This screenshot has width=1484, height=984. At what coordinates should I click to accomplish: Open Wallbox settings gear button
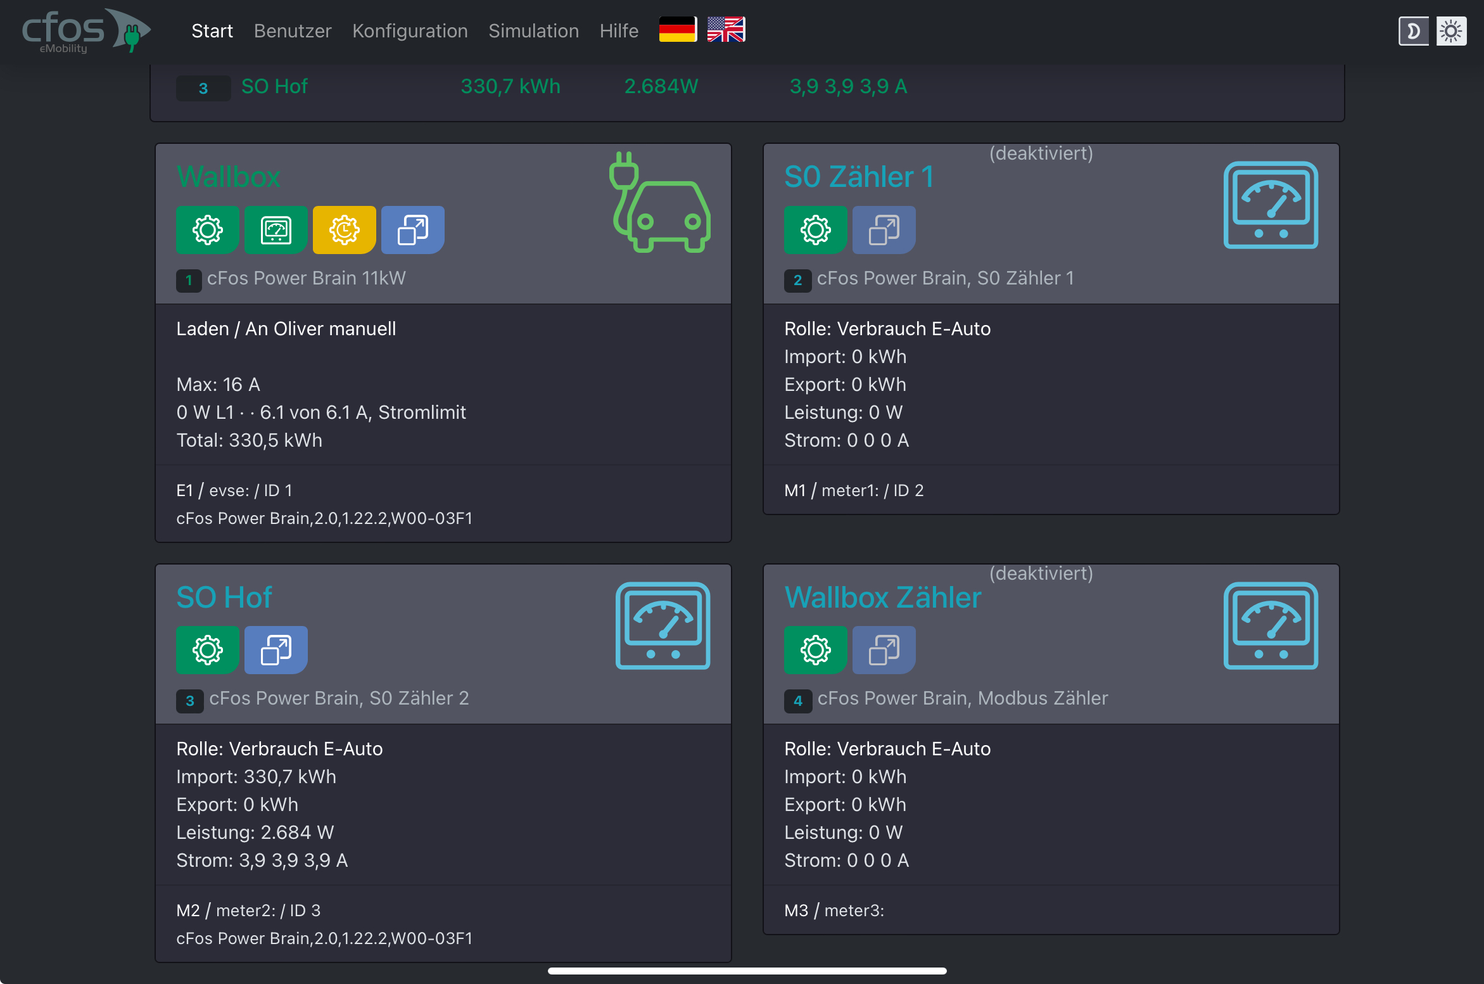click(207, 229)
